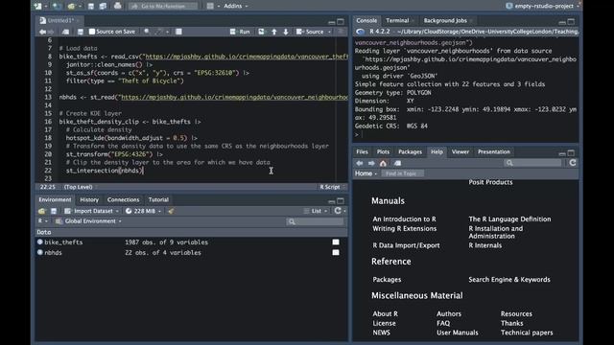Show Help topic in new window icon
Screen dimensions: 614x345
click(x=397, y=163)
